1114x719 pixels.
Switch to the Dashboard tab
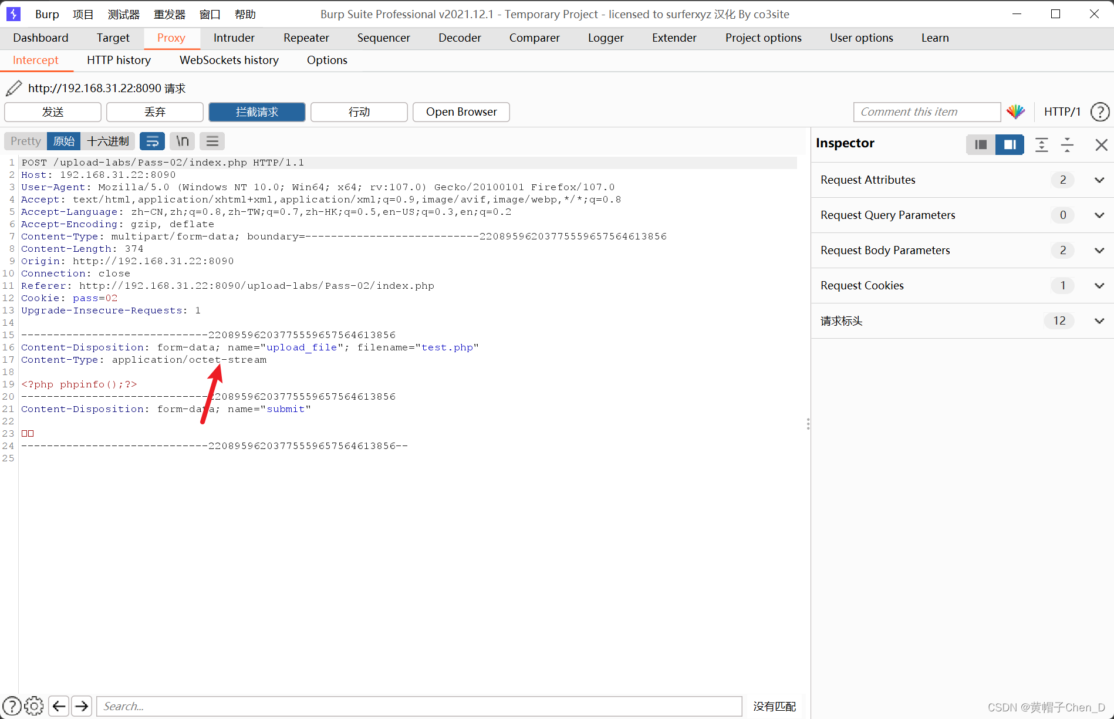pos(40,38)
